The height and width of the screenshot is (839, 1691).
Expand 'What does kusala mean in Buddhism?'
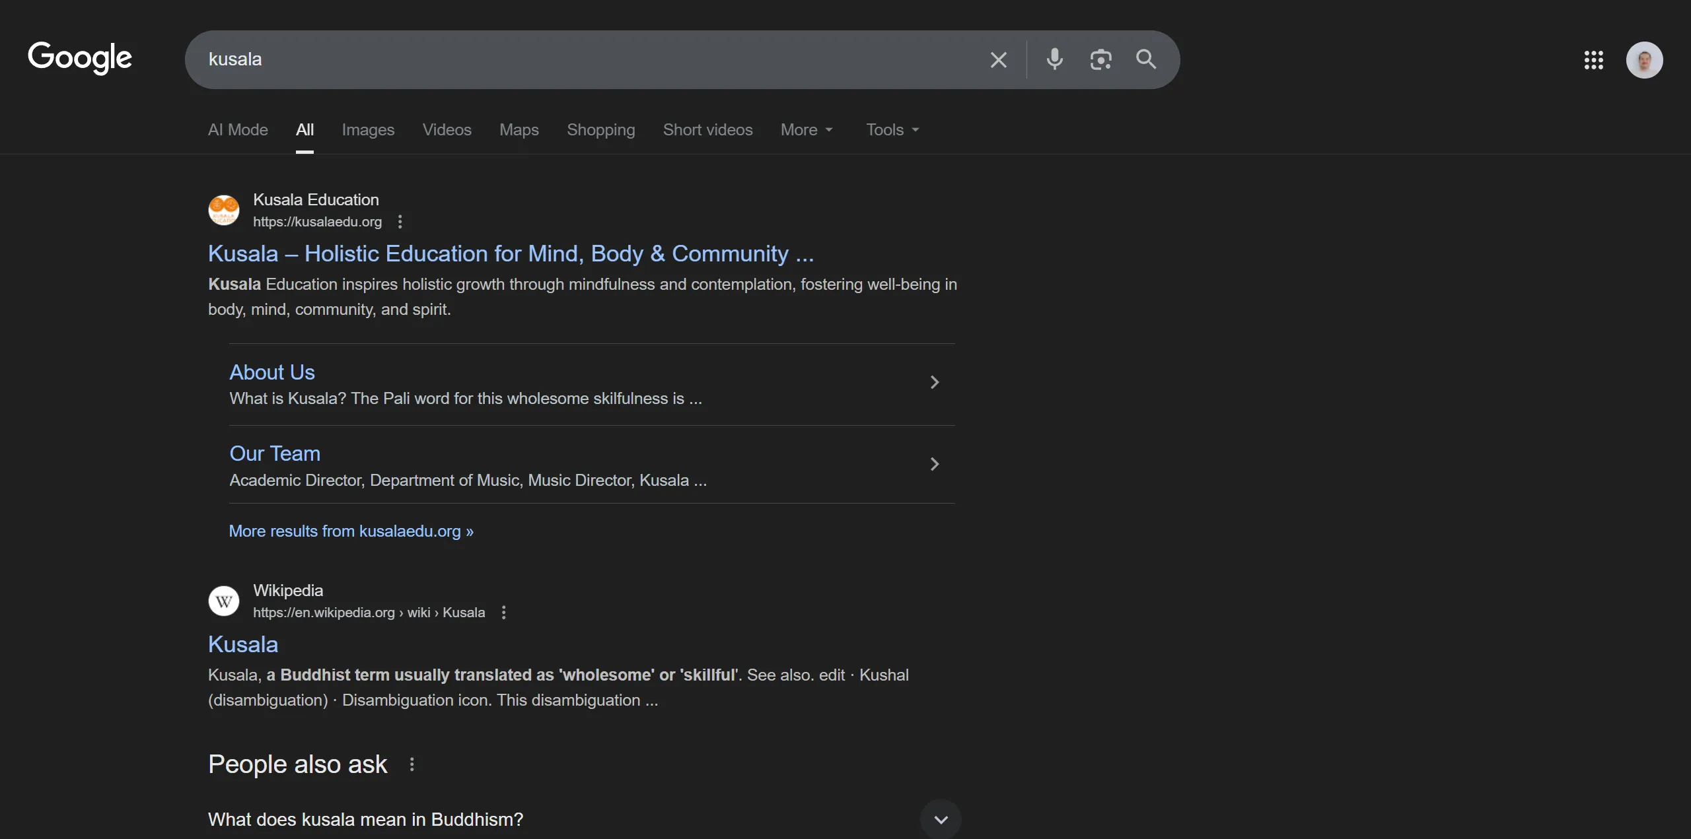point(940,820)
